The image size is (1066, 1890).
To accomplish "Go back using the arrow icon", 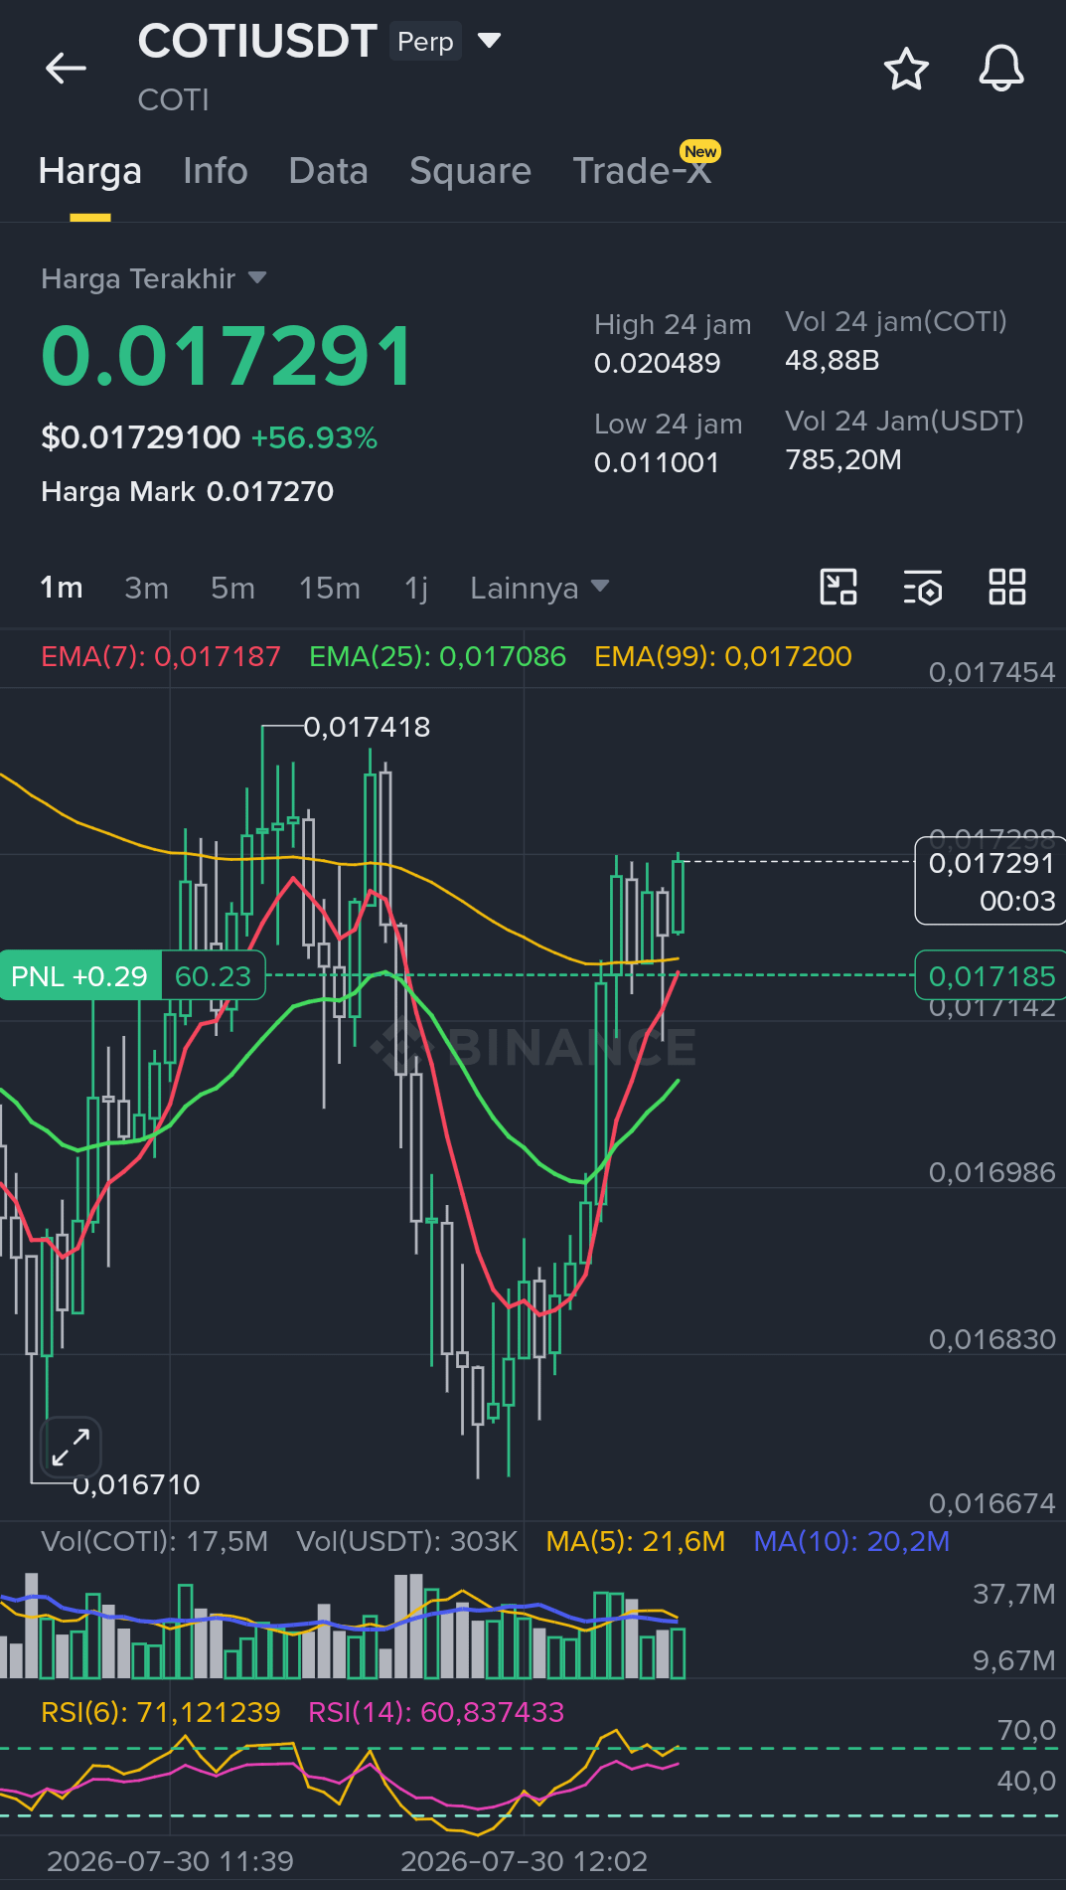I will 67,69.
